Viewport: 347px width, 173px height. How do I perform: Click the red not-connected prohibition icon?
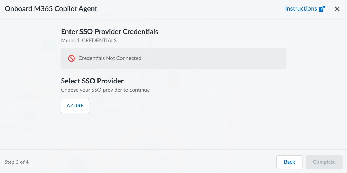click(71, 58)
